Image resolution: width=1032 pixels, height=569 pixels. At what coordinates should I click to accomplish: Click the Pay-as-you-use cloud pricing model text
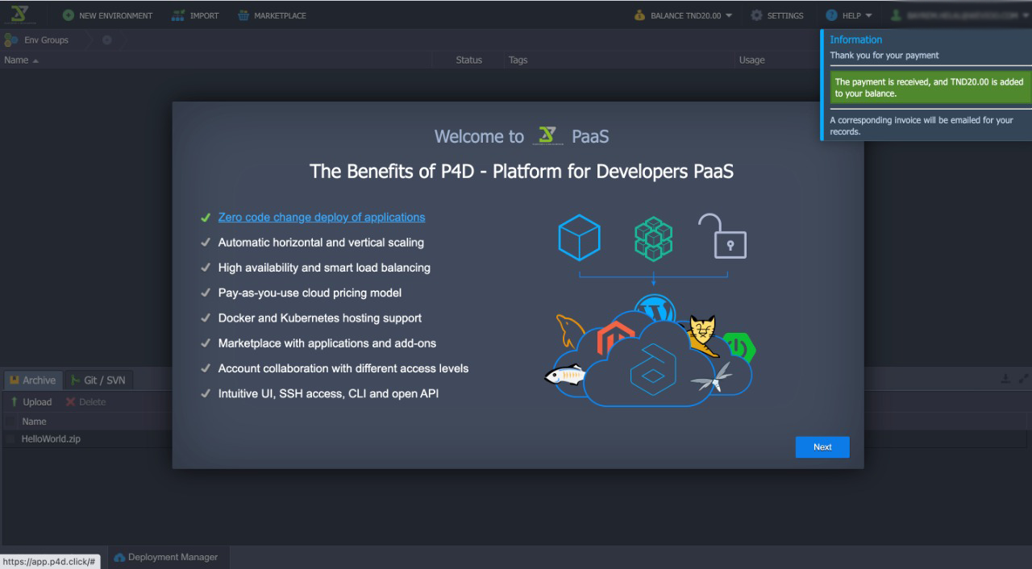[x=310, y=293]
